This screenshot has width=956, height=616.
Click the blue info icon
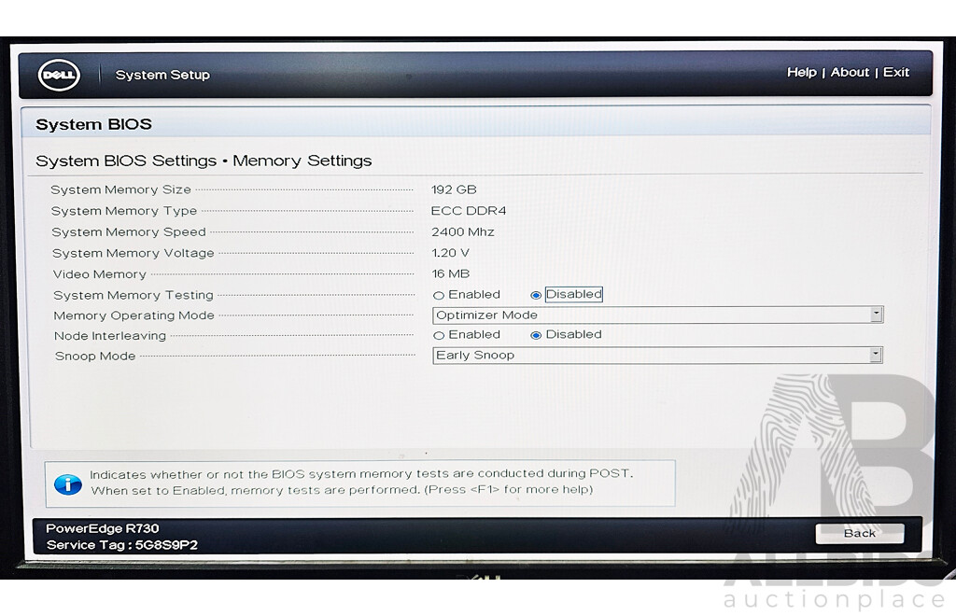pyautogui.click(x=67, y=485)
